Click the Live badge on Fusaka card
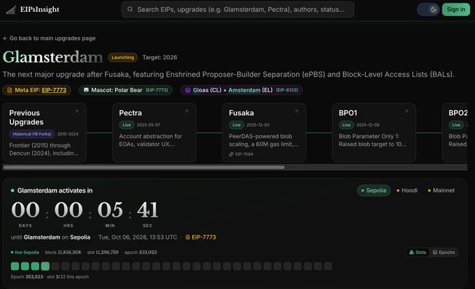The height and width of the screenshot is (289, 475). click(x=237, y=125)
